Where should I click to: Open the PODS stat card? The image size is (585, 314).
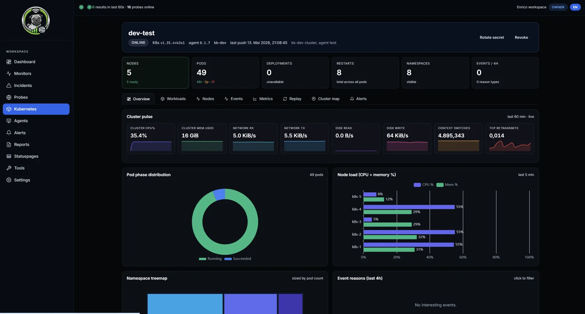pyautogui.click(x=225, y=73)
